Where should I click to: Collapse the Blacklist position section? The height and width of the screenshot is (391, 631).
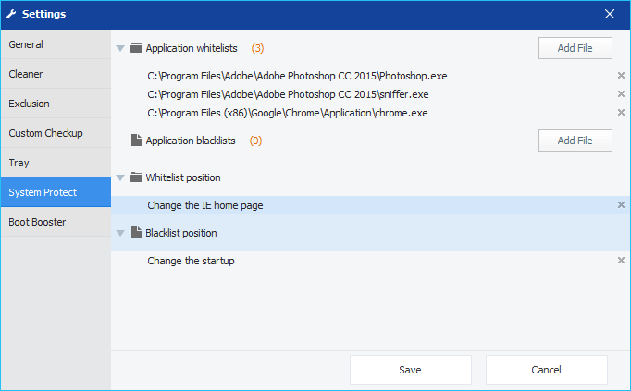[120, 233]
